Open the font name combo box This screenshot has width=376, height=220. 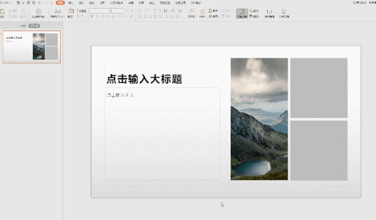pyautogui.click(x=99, y=11)
